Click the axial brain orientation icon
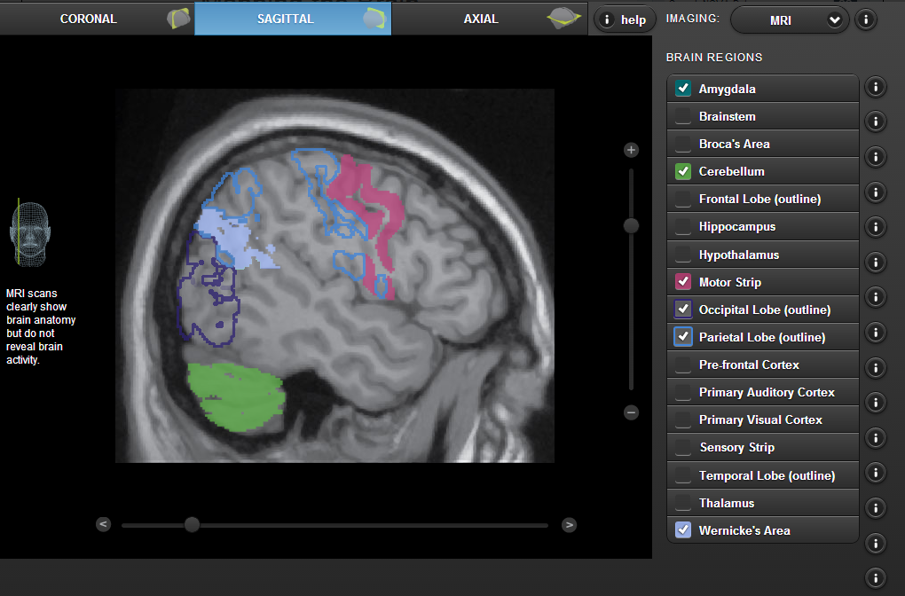905x596 pixels. 563,18
